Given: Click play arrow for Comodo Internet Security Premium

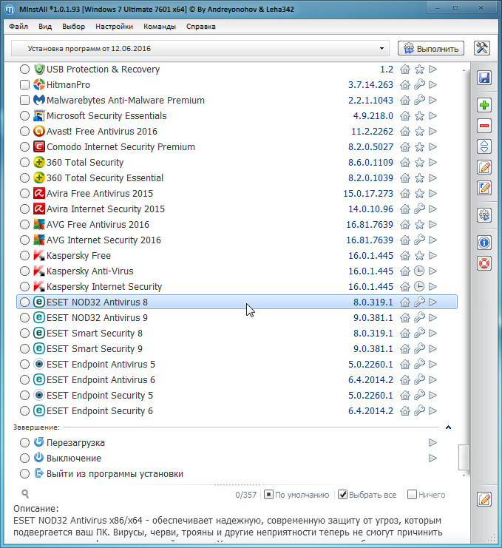Looking at the screenshot, I should (433, 146).
